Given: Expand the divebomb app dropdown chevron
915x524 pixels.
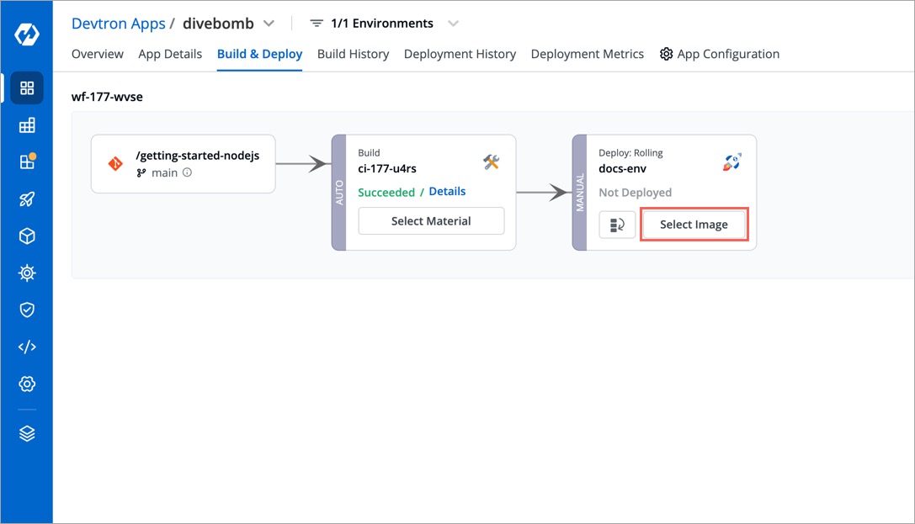Looking at the screenshot, I should [269, 24].
